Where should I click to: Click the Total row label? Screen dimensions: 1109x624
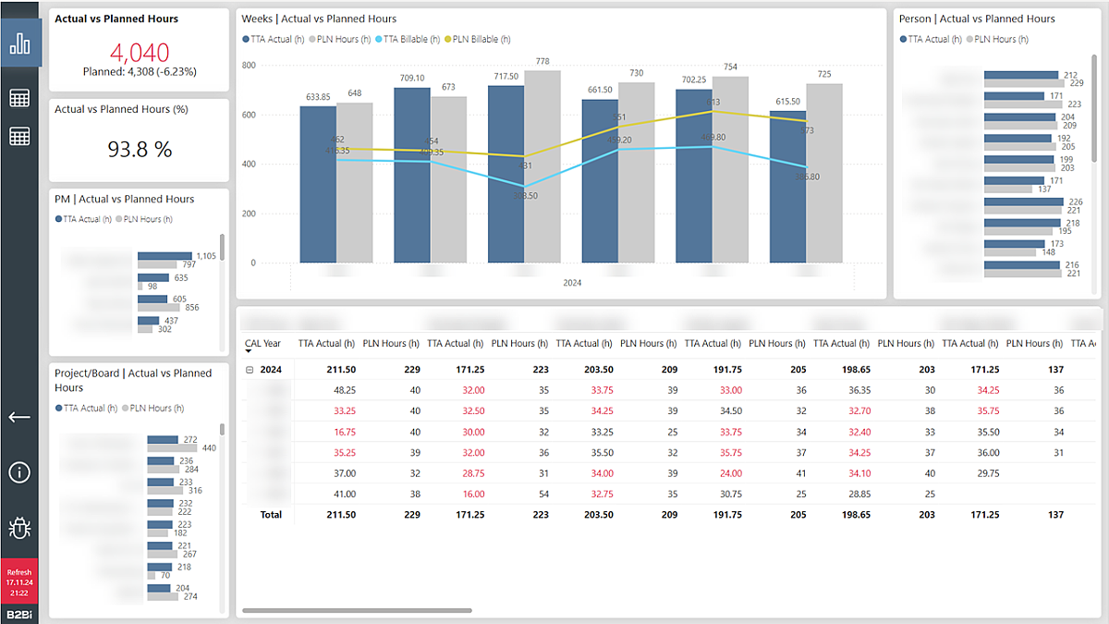271,514
